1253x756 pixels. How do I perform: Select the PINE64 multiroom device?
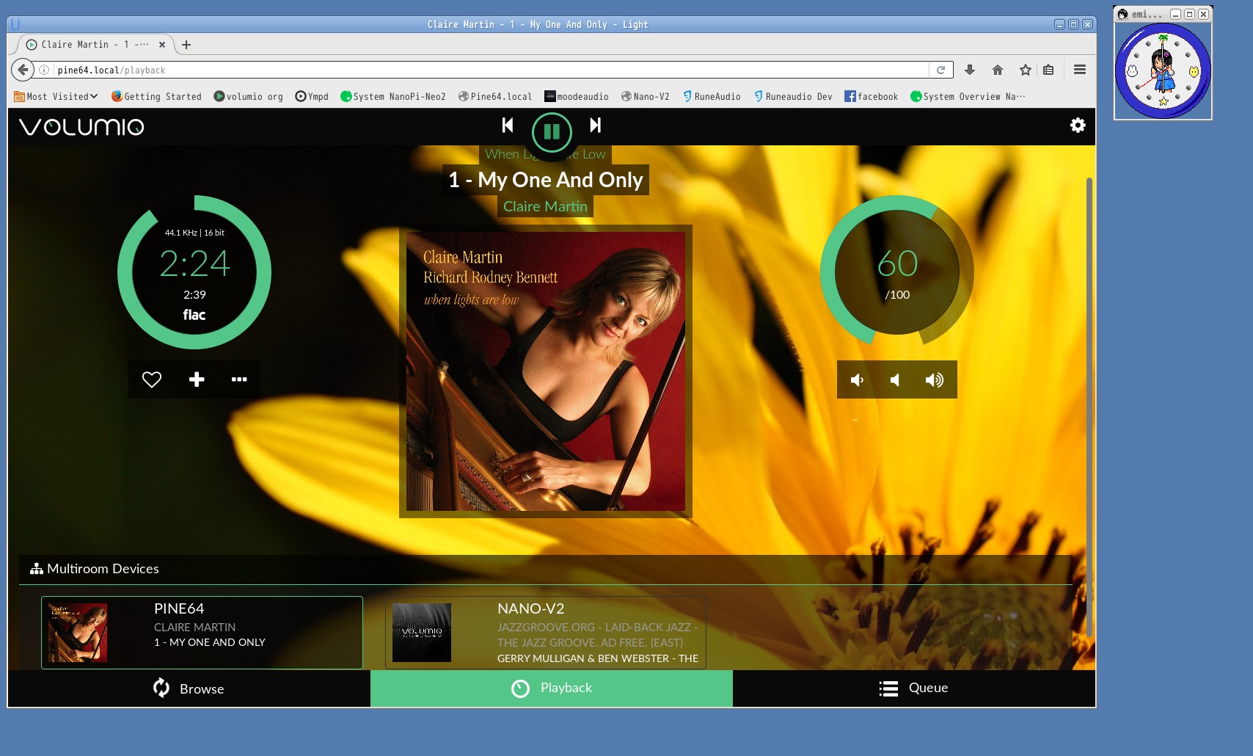tap(202, 632)
